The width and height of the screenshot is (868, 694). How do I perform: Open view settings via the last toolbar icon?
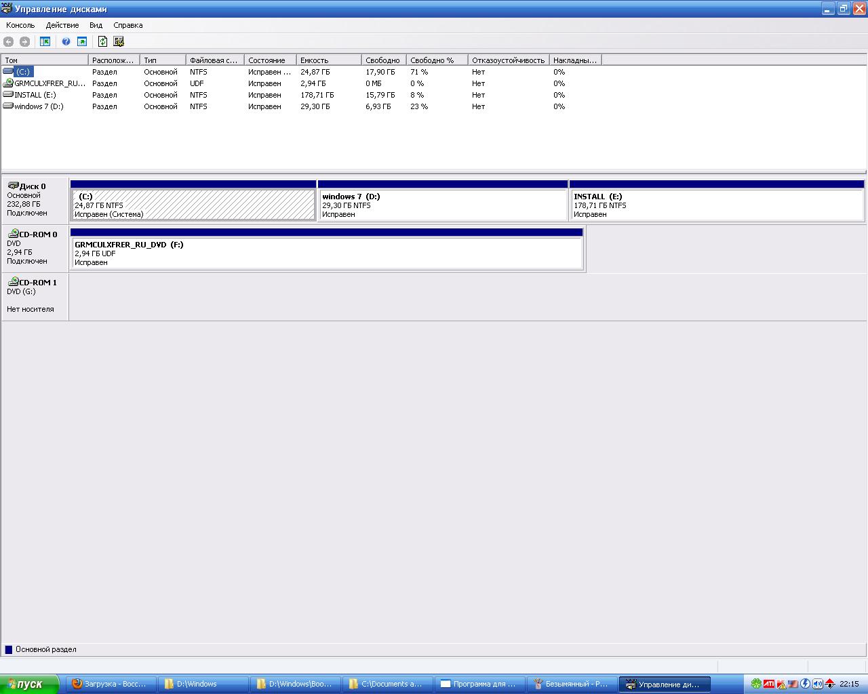(x=119, y=41)
